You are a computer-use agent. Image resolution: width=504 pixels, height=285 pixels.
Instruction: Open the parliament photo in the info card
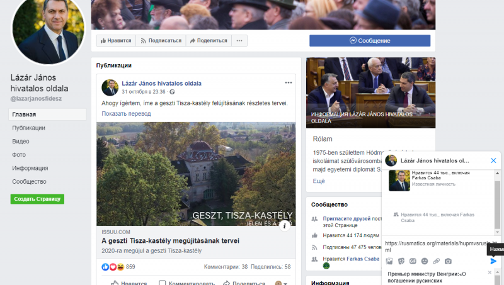(370, 92)
